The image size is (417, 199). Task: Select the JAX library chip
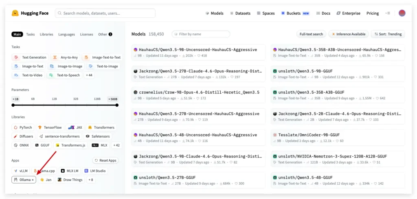(x=75, y=127)
